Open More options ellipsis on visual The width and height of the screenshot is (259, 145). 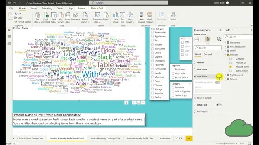(143, 103)
